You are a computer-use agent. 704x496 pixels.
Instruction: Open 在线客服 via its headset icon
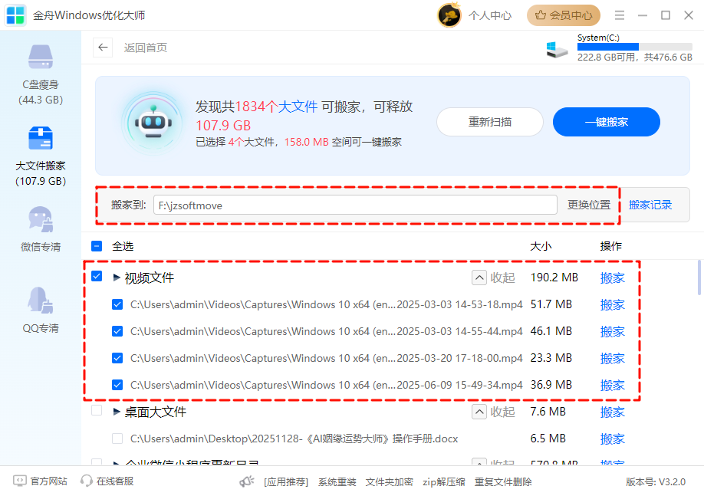pos(86,481)
